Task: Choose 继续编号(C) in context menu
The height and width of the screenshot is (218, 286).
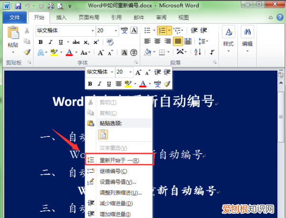Action: 119,171
